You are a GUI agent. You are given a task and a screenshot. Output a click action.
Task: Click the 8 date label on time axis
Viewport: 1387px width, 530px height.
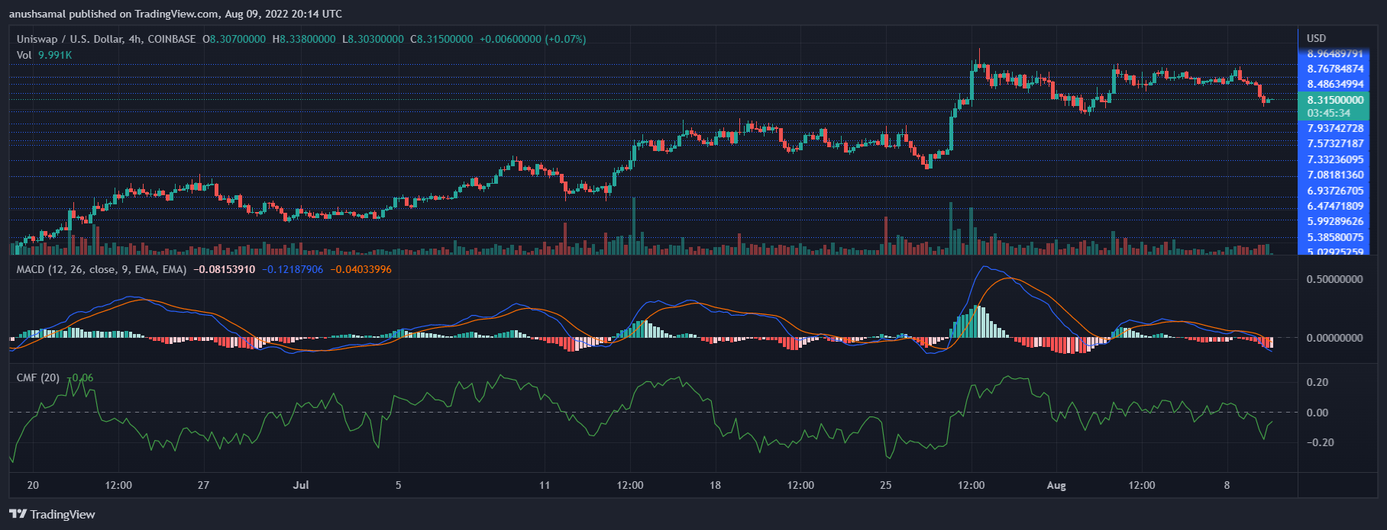[1227, 485]
